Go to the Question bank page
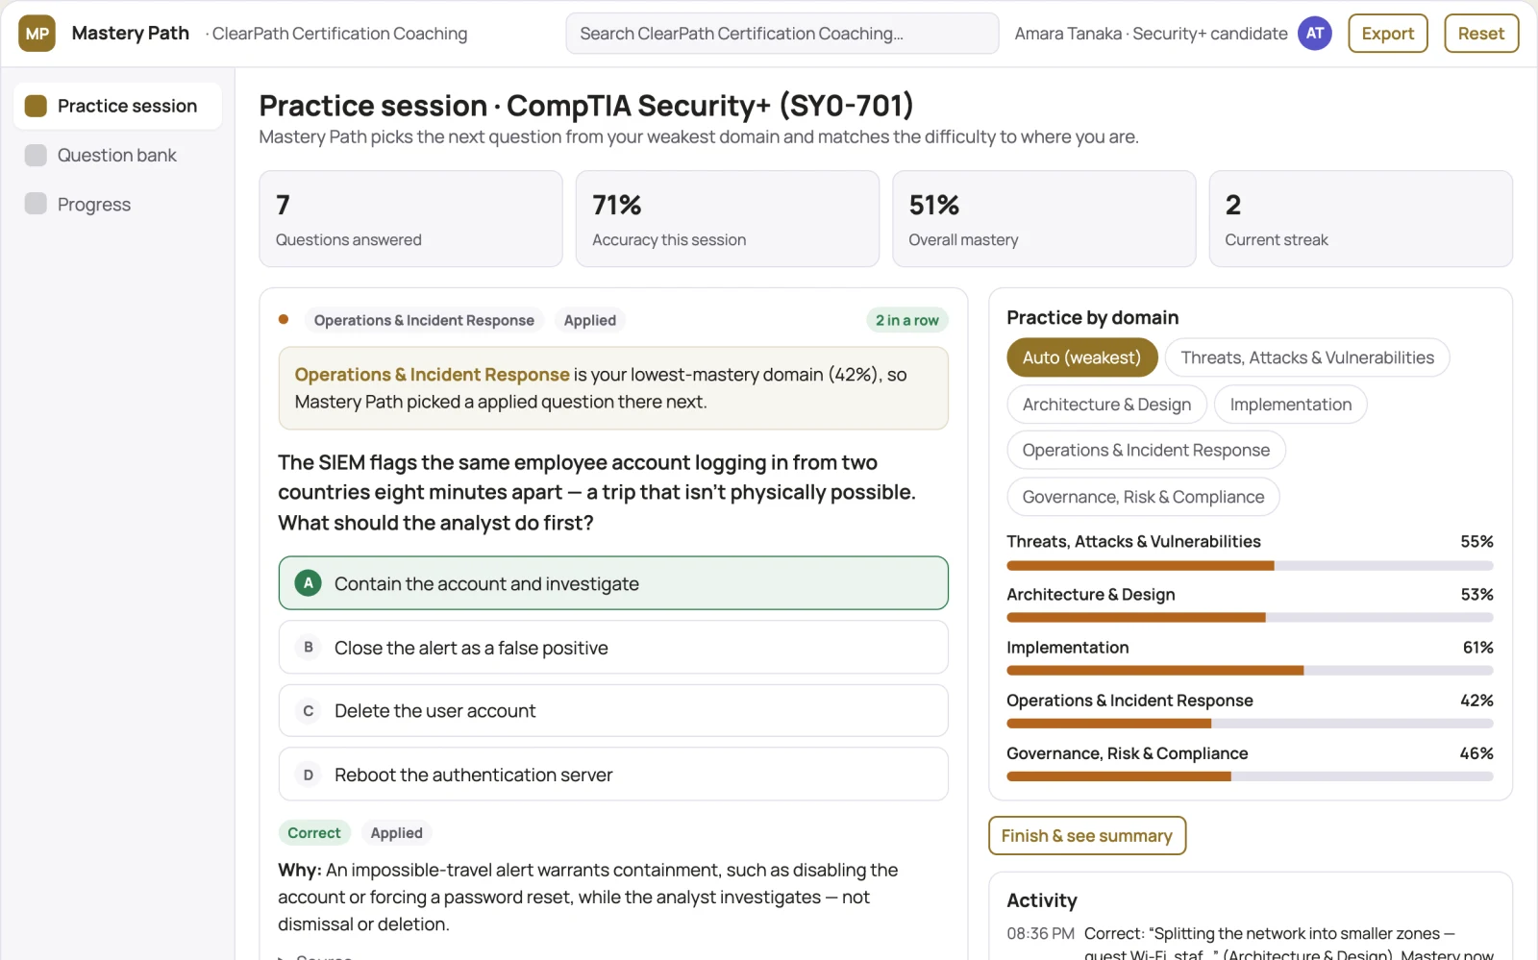1538x960 pixels. pyautogui.click(x=117, y=155)
